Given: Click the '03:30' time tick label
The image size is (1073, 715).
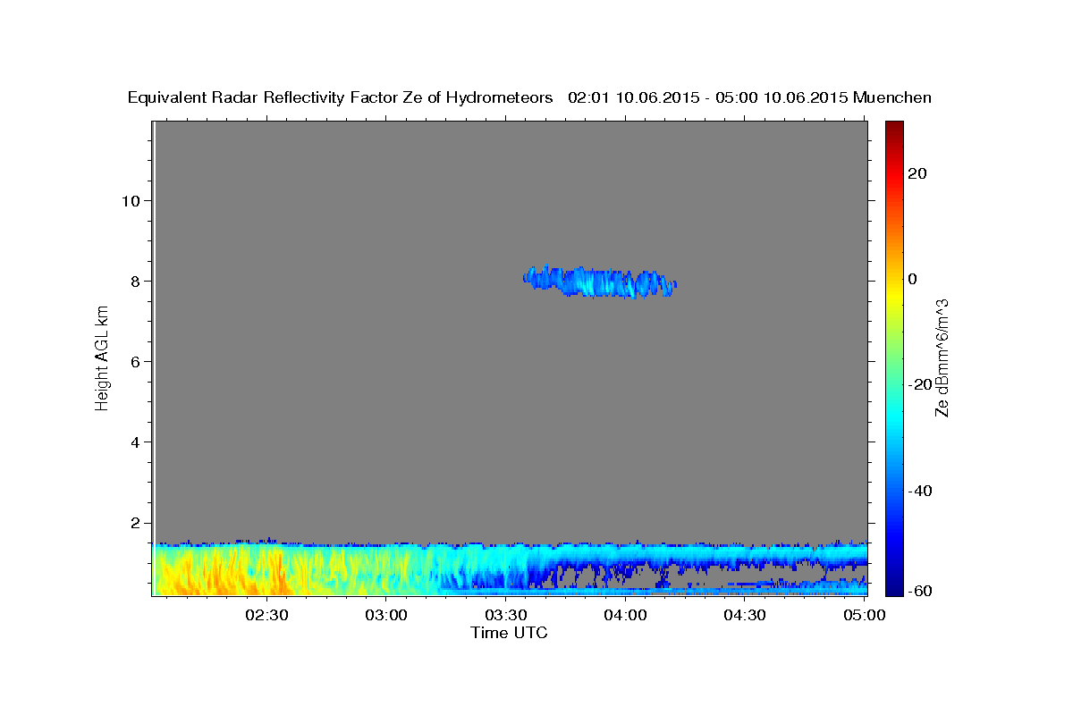Looking at the screenshot, I should 506,615.
